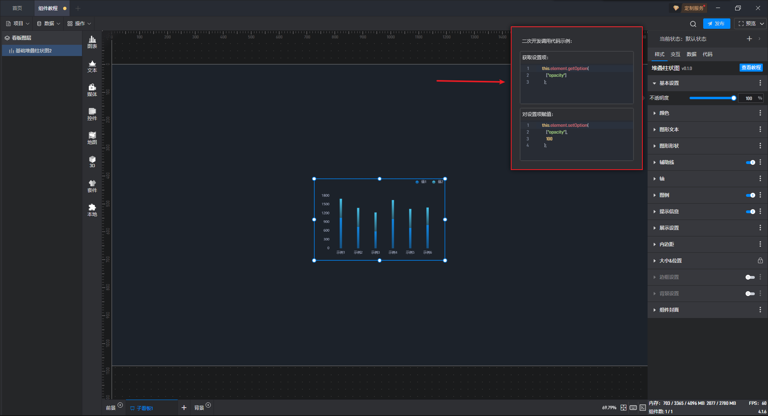The height and width of the screenshot is (416, 768).
Task: Open the 3D components icon
Action: click(92, 162)
